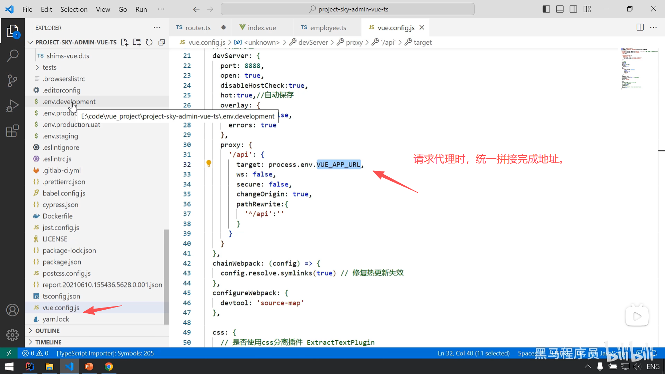Image resolution: width=665 pixels, height=374 pixels.
Task: Open the Extensions view
Action: (12, 131)
